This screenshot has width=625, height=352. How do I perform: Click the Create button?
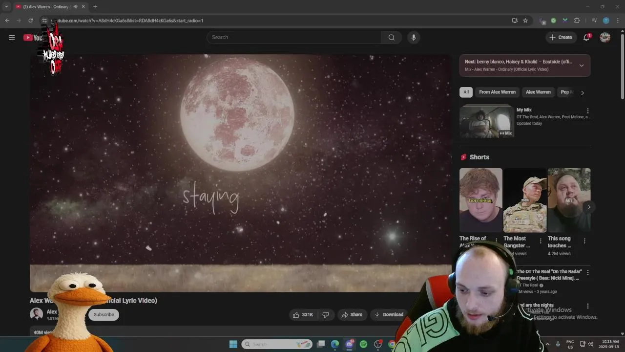561,38
